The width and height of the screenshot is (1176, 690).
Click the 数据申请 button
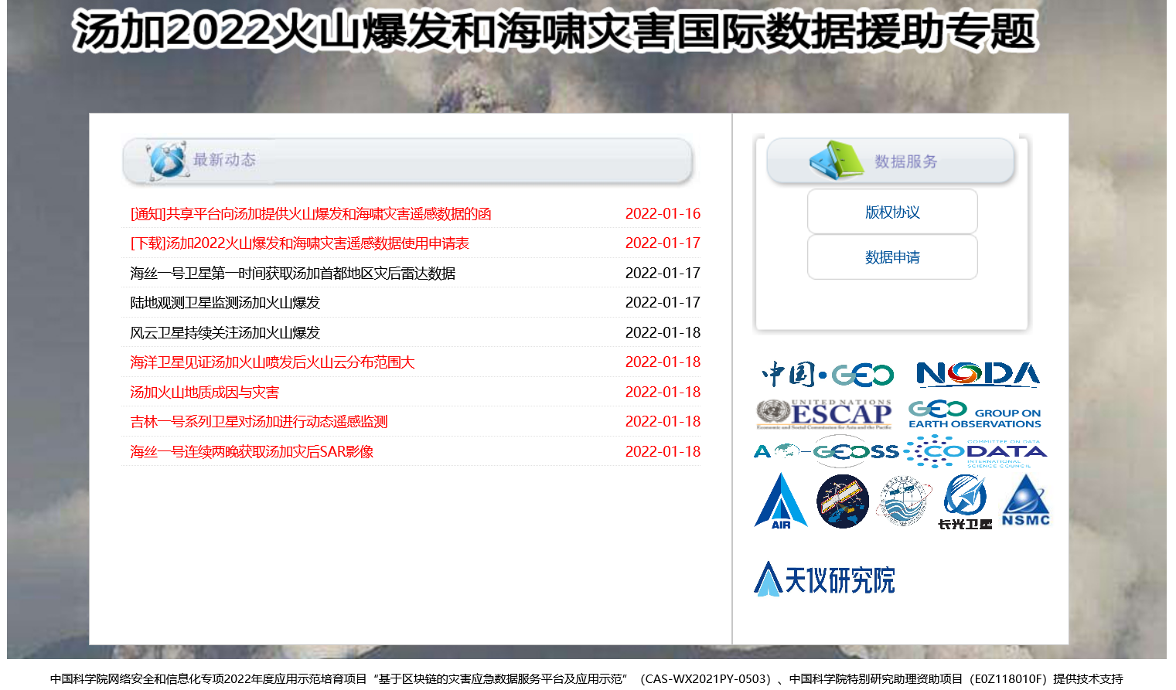pyautogui.click(x=892, y=257)
